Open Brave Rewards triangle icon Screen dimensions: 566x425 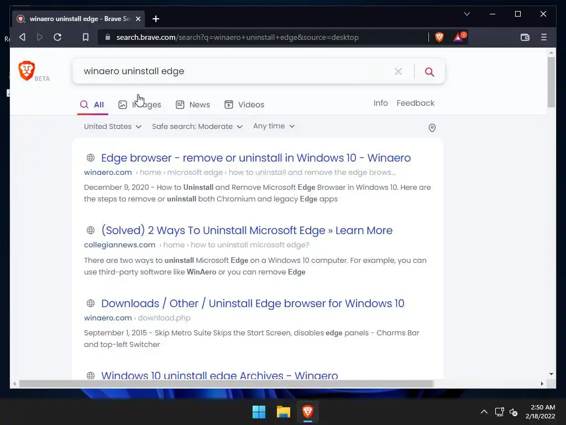[459, 37]
